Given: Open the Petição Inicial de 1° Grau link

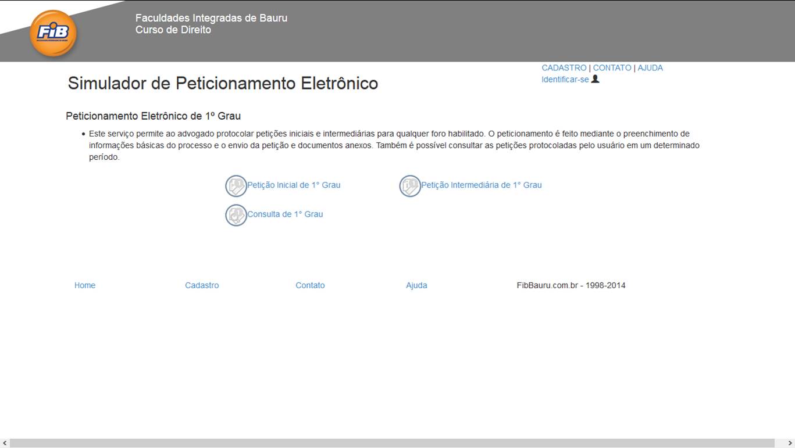Looking at the screenshot, I should click(x=294, y=185).
